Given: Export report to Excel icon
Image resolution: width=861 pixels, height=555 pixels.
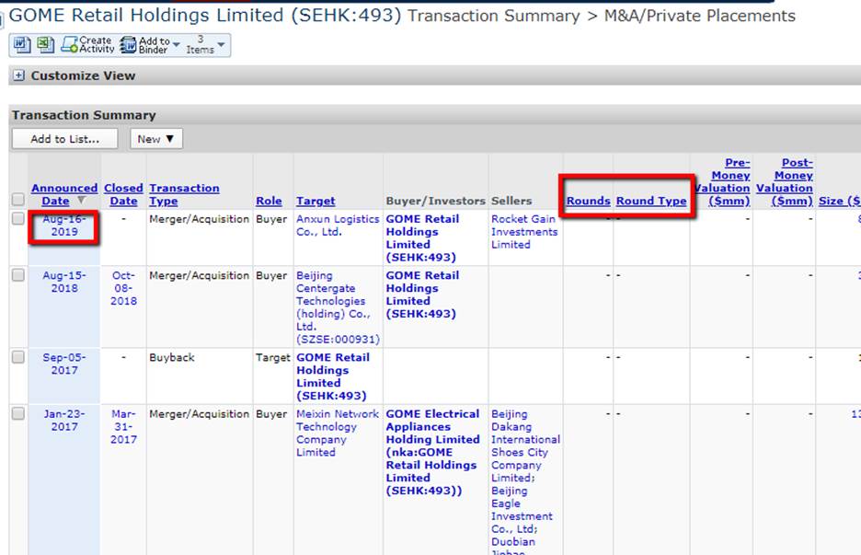Looking at the screenshot, I should [x=45, y=44].
